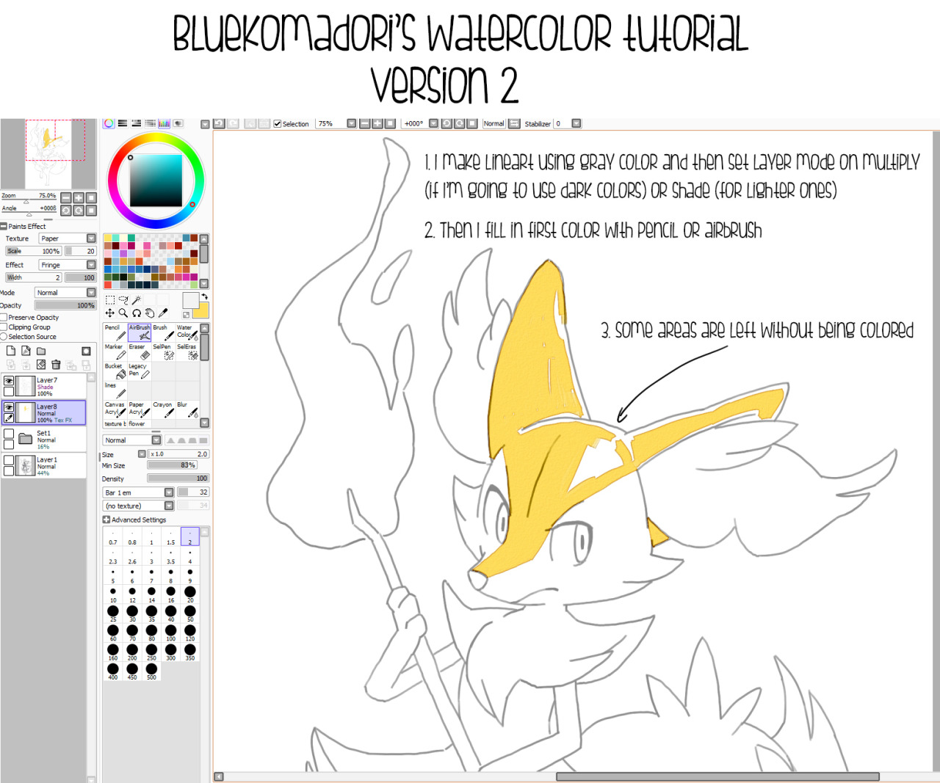This screenshot has height=783, width=940.
Task: Adjust the brush Density slider
Action: (x=178, y=478)
